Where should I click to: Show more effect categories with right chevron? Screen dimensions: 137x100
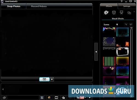134,11
